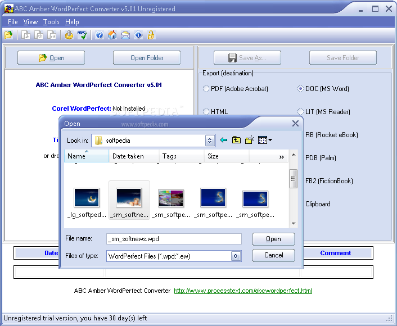
Task: Go up one folder level in Open dialog
Action: [236, 140]
